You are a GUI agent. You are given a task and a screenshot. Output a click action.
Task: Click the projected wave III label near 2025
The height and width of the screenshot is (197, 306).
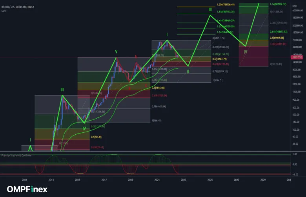(x=210, y=9)
